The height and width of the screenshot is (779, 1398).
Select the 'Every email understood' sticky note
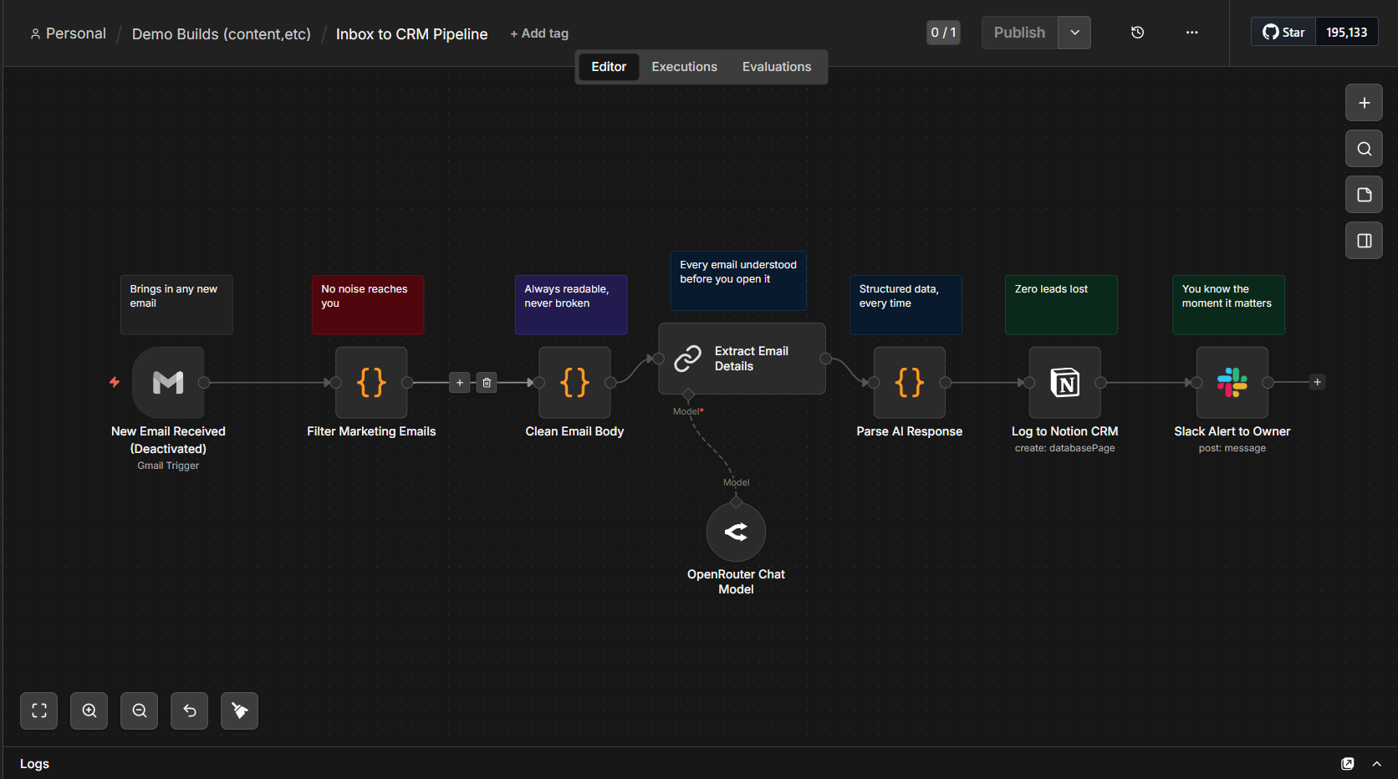[x=738, y=281]
